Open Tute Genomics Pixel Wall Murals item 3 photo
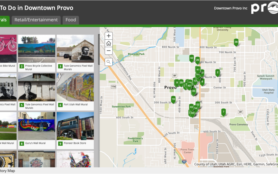 pyautogui.click(x=75, y=49)
